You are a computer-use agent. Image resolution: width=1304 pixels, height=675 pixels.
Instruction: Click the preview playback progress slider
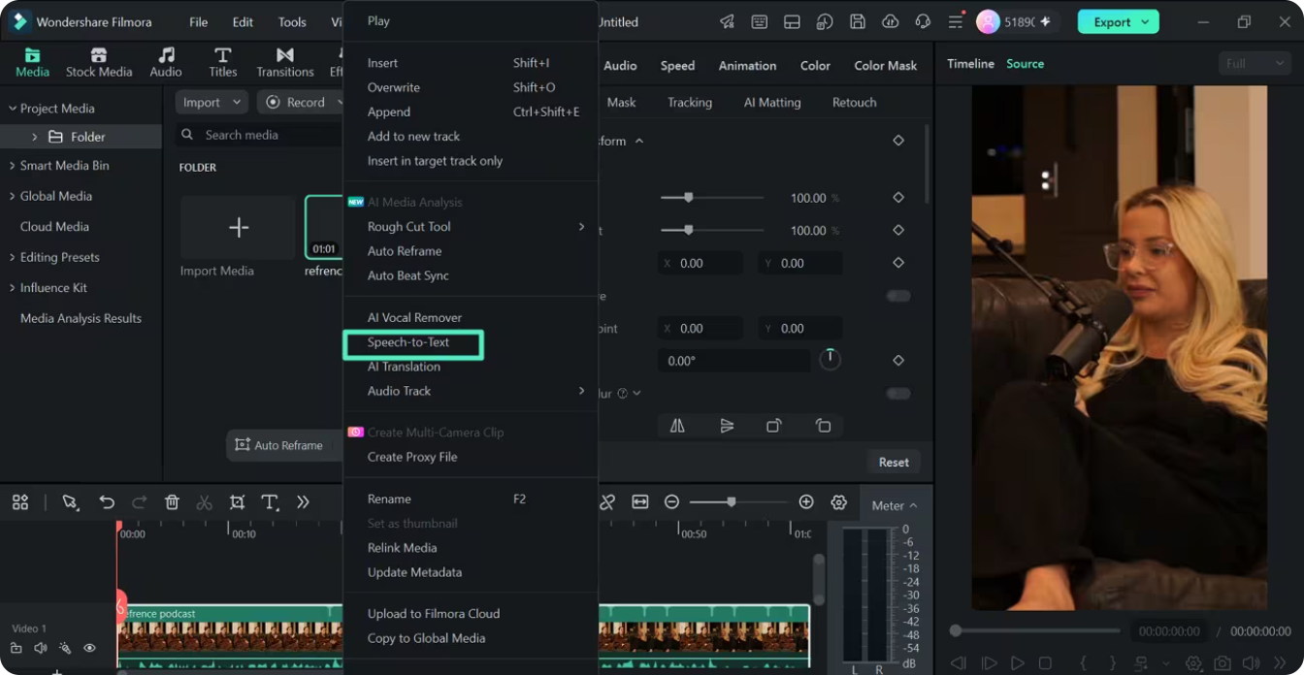1034,630
